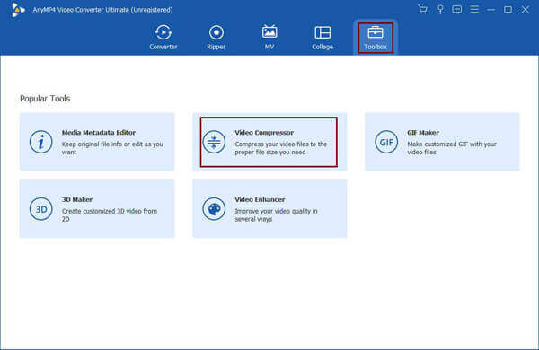Screen dimensions: 539x350
Task: Click the GIF Maker circle icon
Action: pyautogui.click(x=386, y=142)
